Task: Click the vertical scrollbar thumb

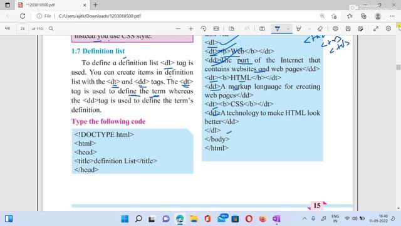Action: pos(398,67)
